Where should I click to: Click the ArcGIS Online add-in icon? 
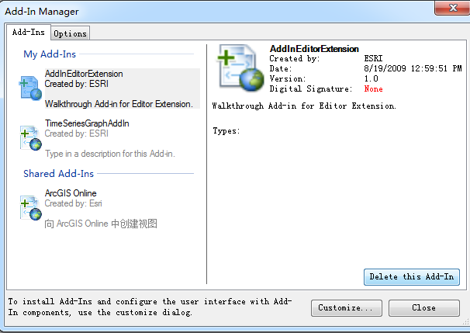30,208
